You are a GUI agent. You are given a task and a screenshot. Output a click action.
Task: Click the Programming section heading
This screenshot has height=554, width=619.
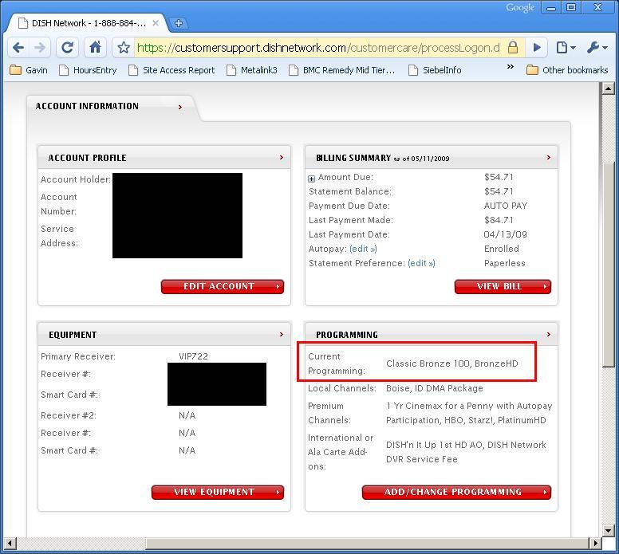[x=347, y=335]
